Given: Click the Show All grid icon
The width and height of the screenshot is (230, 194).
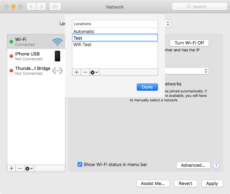Looking at the screenshot, I should tap(55, 7).
